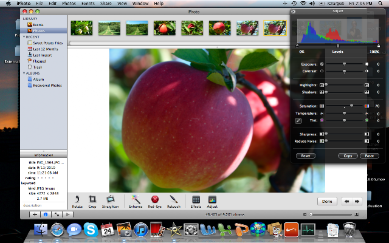
Task: Click the decrease exposure icon
Action: [x=322, y=64]
